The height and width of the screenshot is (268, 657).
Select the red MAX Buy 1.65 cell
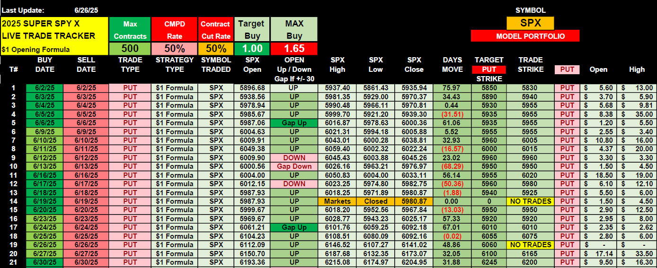[x=294, y=48]
